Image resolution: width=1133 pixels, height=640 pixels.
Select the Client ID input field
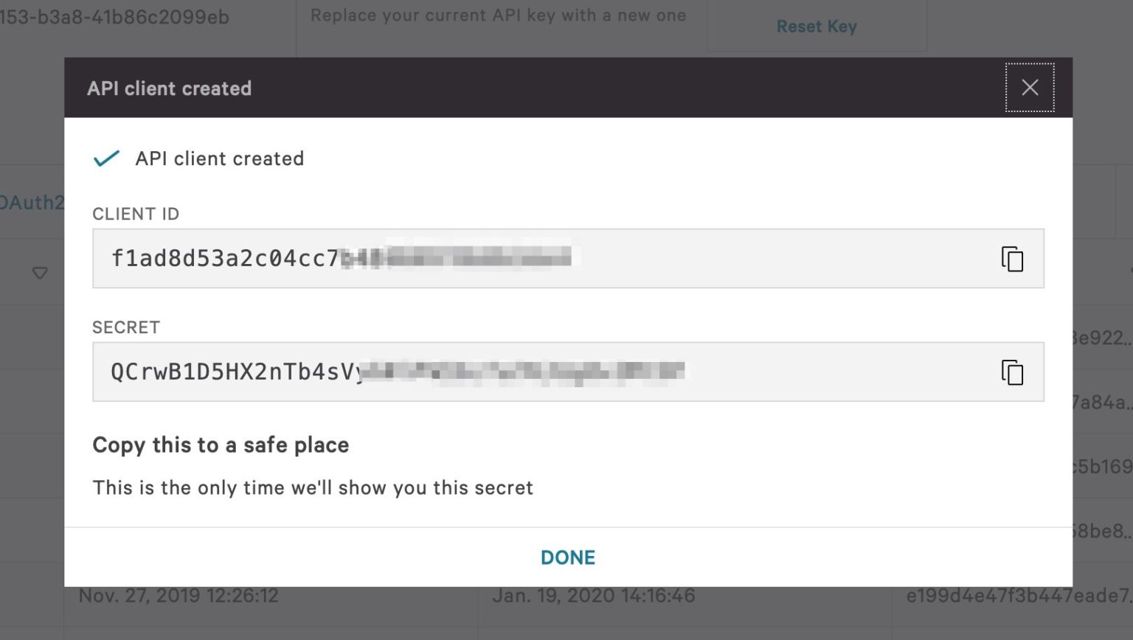click(516, 259)
